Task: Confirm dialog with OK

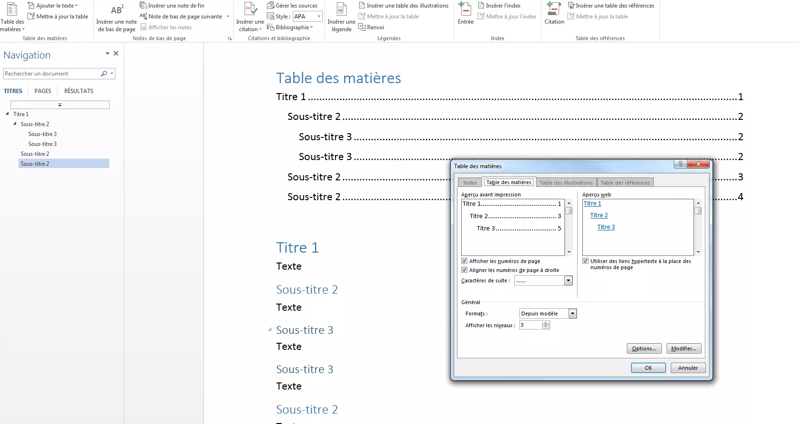Action: [648, 368]
